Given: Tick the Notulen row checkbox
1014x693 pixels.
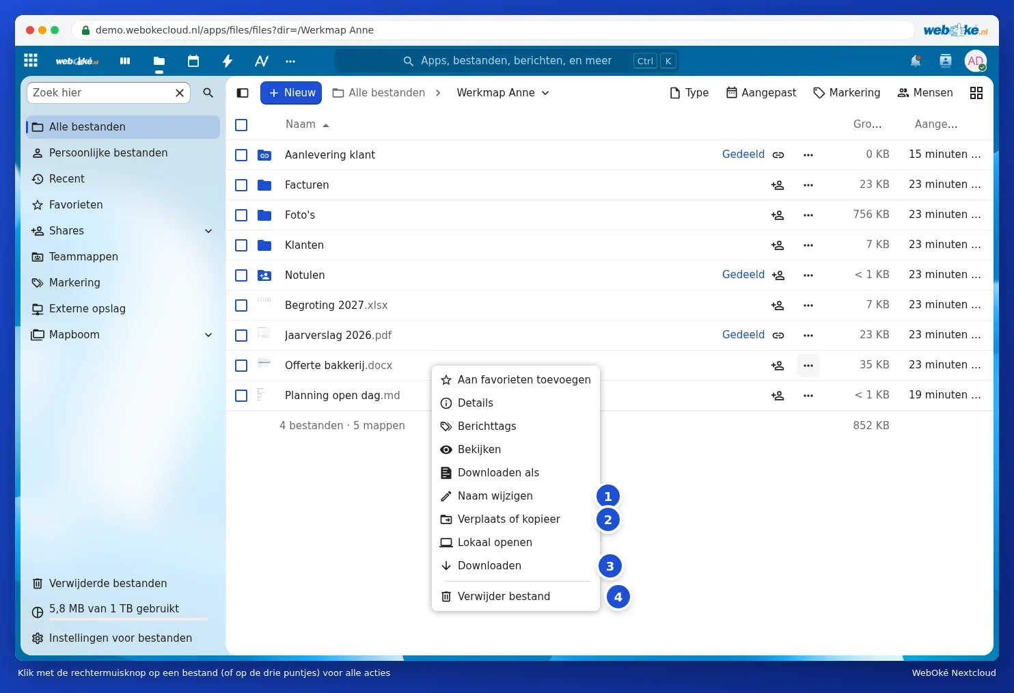Looking at the screenshot, I should (x=241, y=275).
